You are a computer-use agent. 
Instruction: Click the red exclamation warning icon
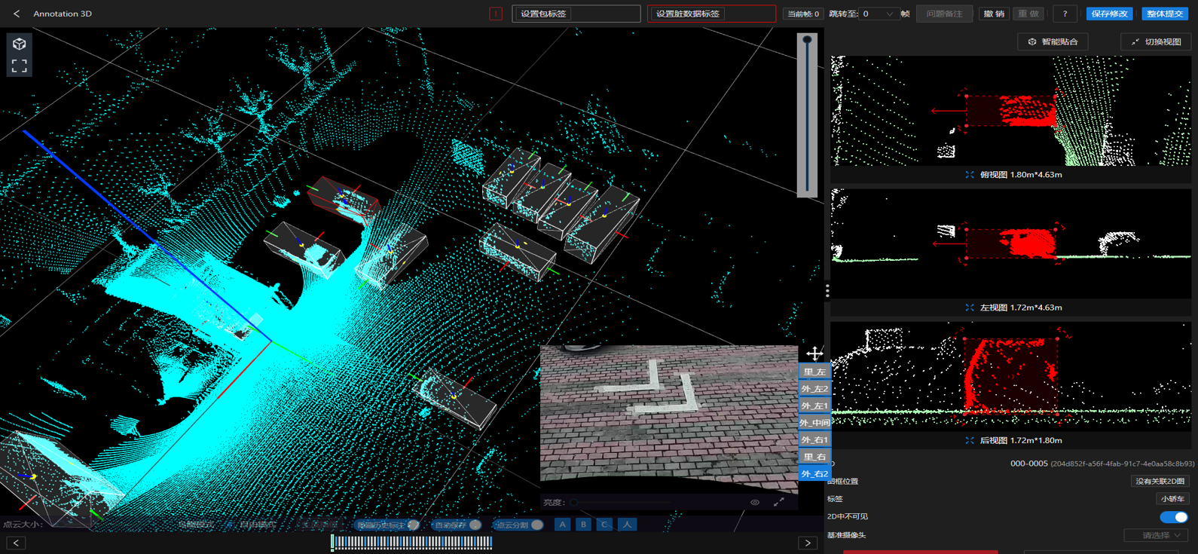click(x=496, y=14)
